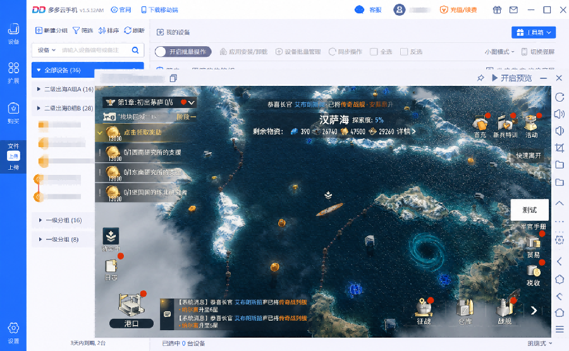Open the 工具箱 toolbox dropdown
The image size is (569, 351).
click(x=534, y=32)
